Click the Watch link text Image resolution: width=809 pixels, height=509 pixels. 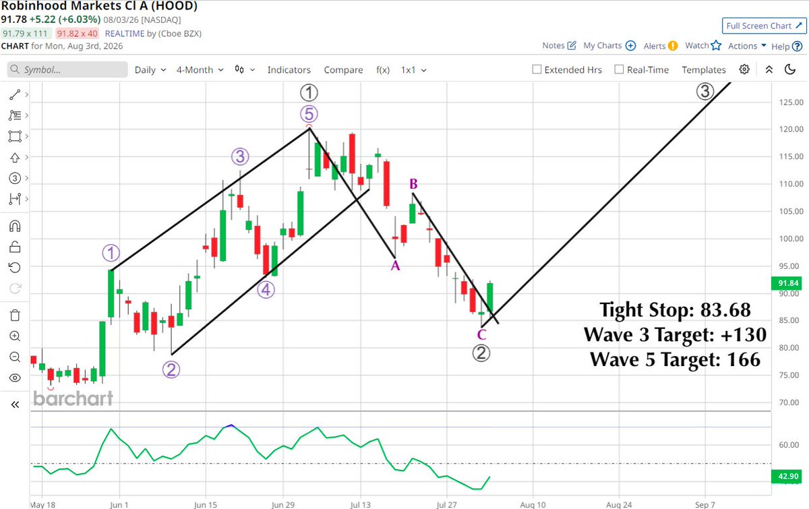coord(696,46)
